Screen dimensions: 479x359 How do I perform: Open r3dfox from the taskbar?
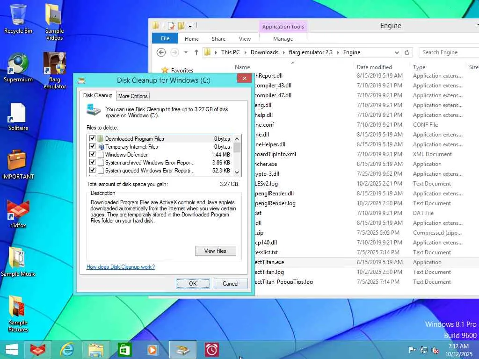[37, 350]
